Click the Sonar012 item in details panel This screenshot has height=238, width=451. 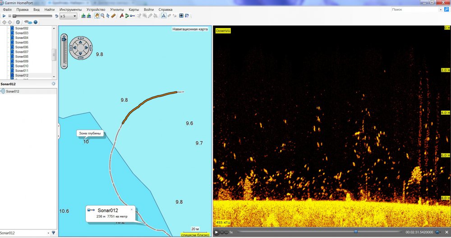click(x=13, y=92)
